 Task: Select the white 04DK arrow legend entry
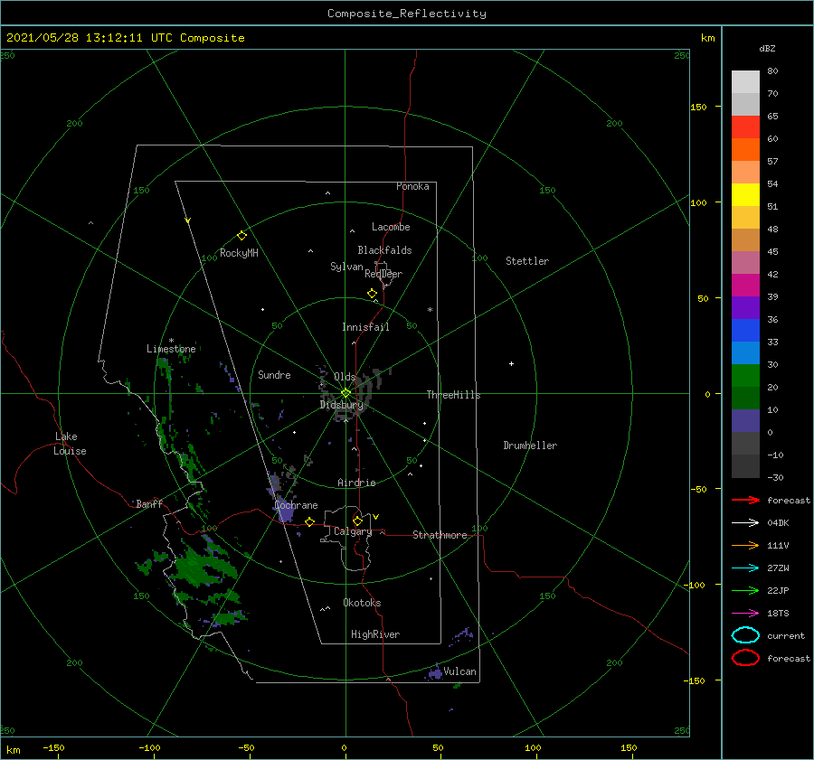[745, 522]
